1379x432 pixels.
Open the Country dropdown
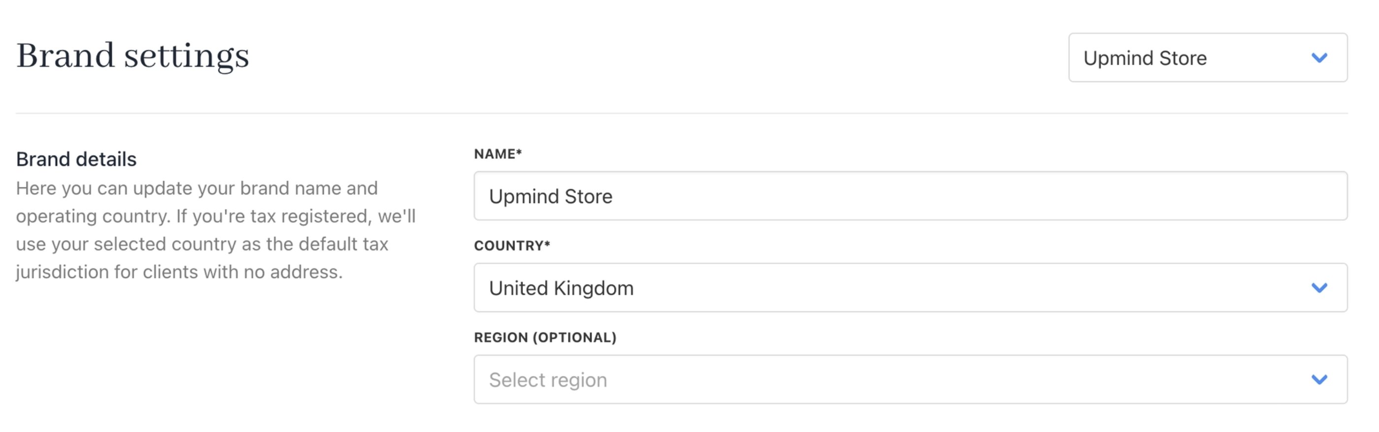(910, 288)
